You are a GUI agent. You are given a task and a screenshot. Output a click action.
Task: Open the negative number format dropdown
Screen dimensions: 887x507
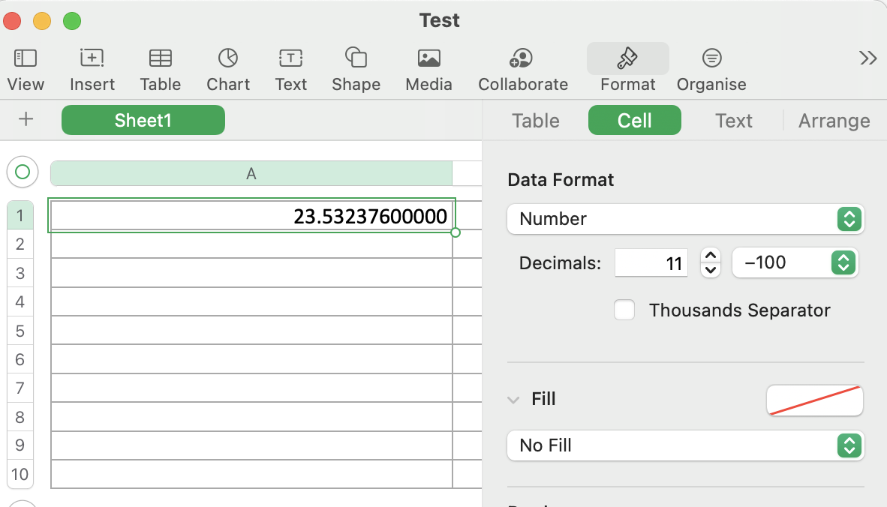(x=795, y=262)
